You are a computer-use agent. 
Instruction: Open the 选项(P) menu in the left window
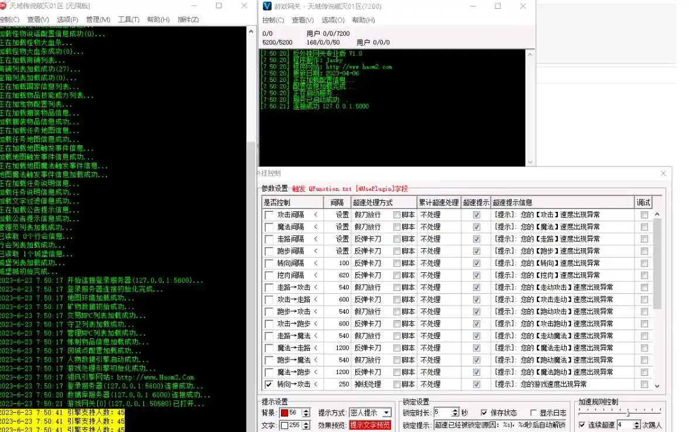[x=67, y=19]
